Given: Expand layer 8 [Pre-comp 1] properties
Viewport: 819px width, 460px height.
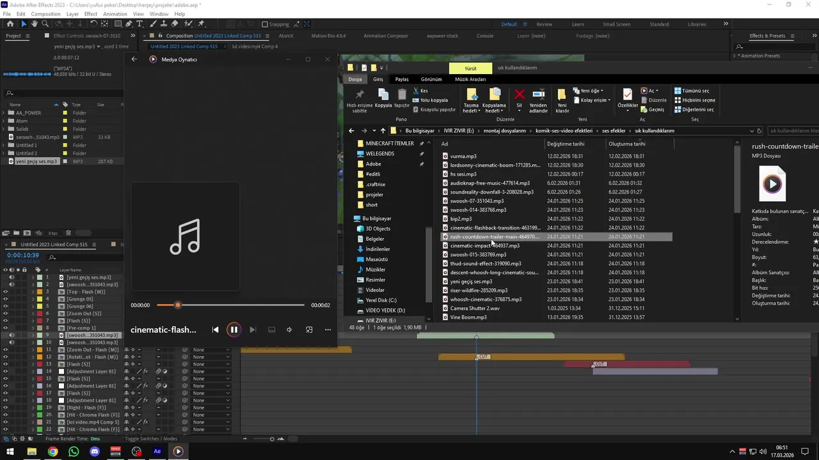Looking at the screenshot, I should 33,328.
